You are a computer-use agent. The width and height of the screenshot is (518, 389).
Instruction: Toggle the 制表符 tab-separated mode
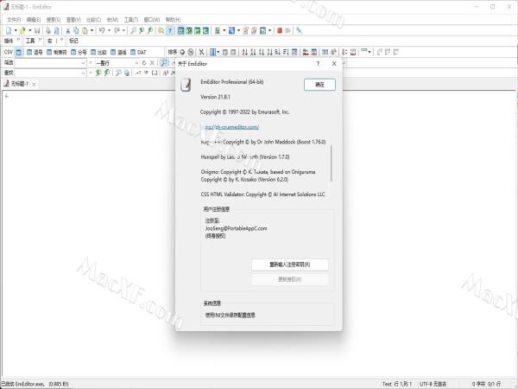pyautogui.click(x=56, y=52)
